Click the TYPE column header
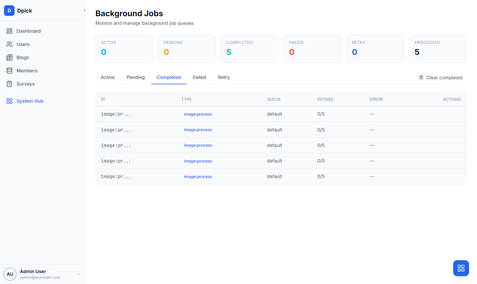477x284 pixels. coord(186,99)
